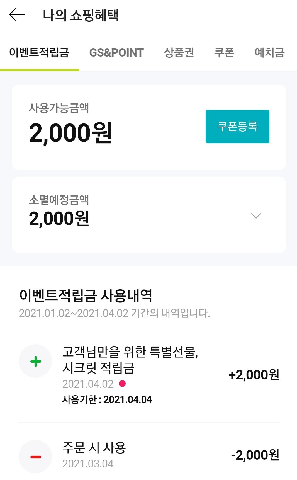Tap the 나의 쇼핑혜택 page title
This screenshot has height=480, width=297.
pyautogui.click(x=81, y=15)
